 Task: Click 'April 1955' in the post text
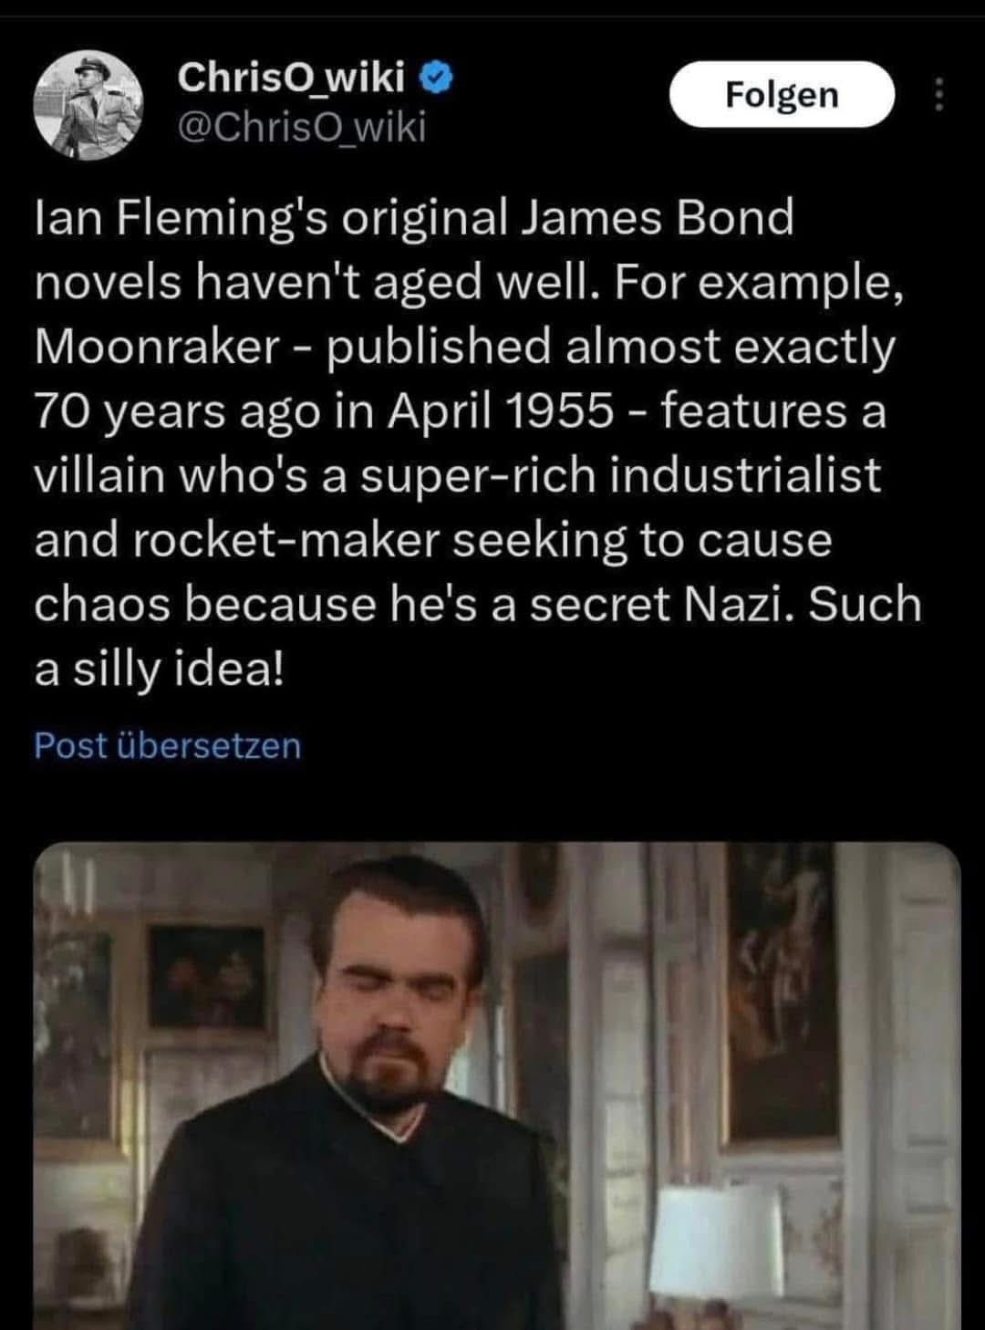click(501, 410)
